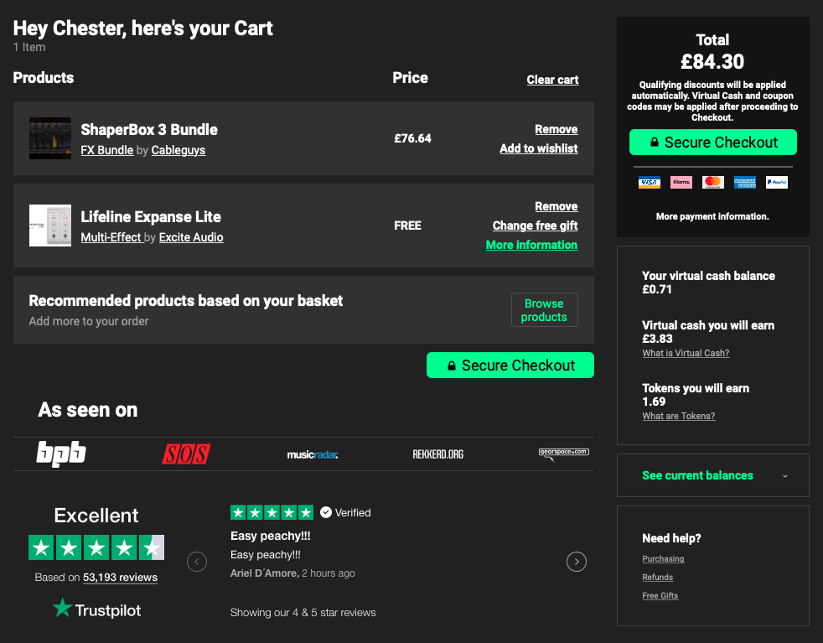
Task: Remove Lifeline Expanse Lite from the cart
Action: (556, 206)
